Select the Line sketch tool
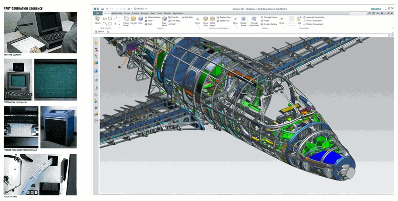The image size is (398, 201). pyautogui.click(x=115, y=18)
